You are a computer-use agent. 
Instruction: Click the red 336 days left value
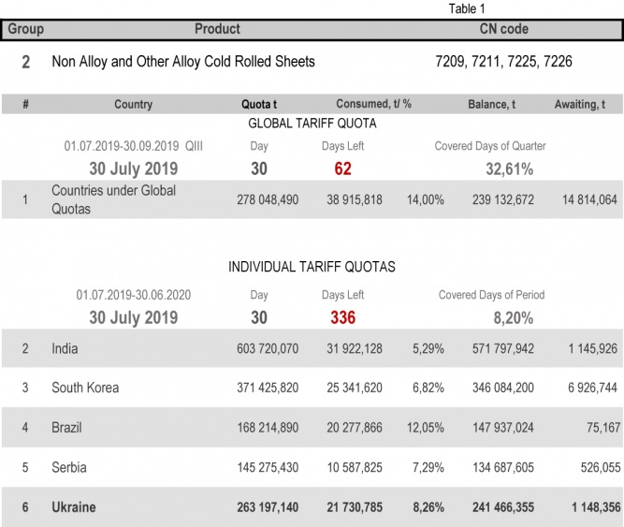[x=342, y=316]
